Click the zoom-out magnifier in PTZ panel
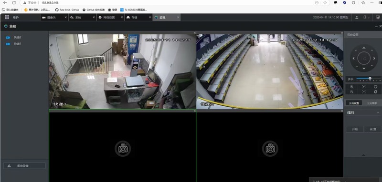The width and height of the screenshot is (382, 182). (351, 92)
